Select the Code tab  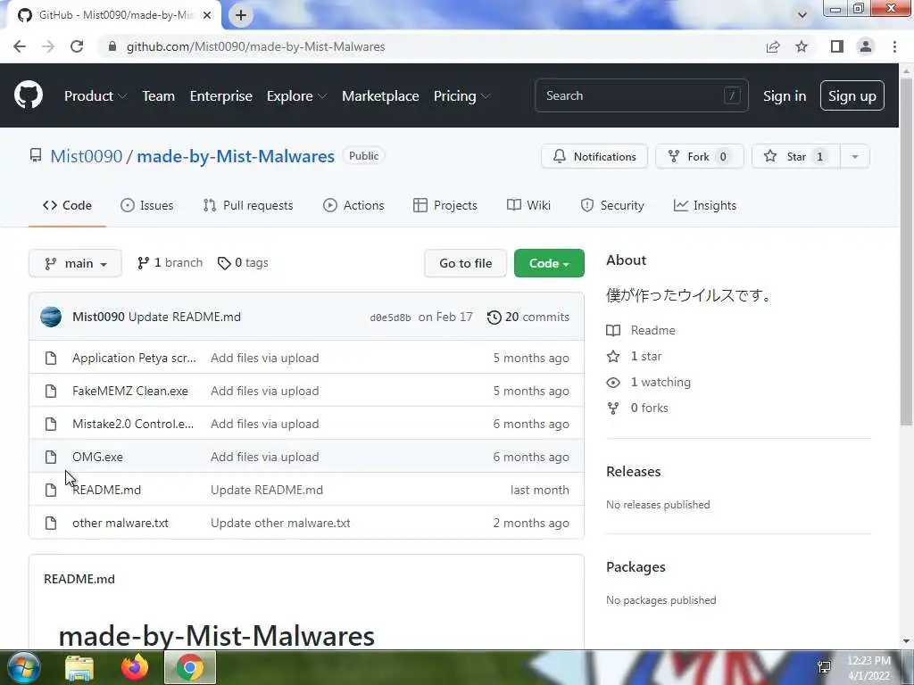coord(67,205)
